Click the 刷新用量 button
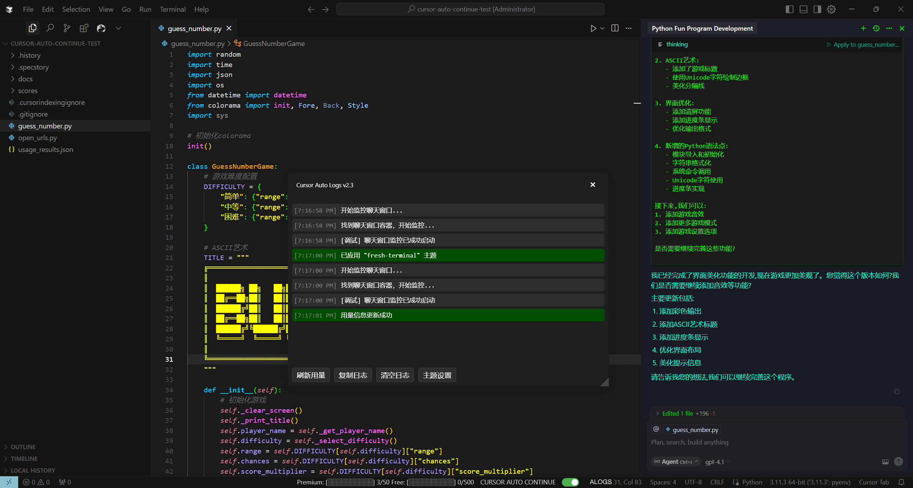Viewport: 913px width, 488px height. [x=311, y=375]
